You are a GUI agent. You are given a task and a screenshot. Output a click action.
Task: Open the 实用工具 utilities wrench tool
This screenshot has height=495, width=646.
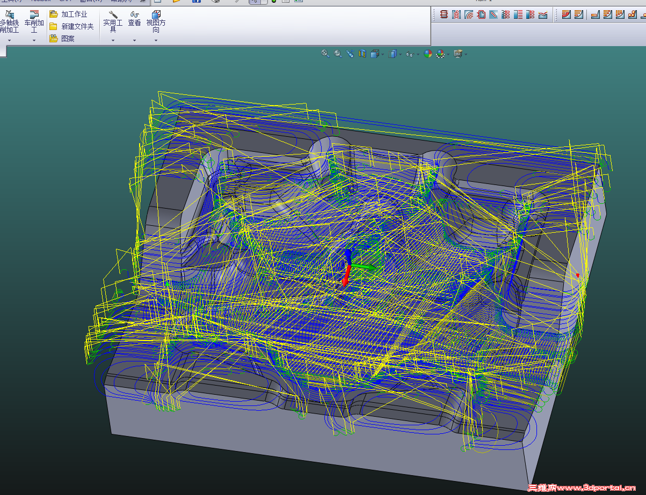coord(113,21)
